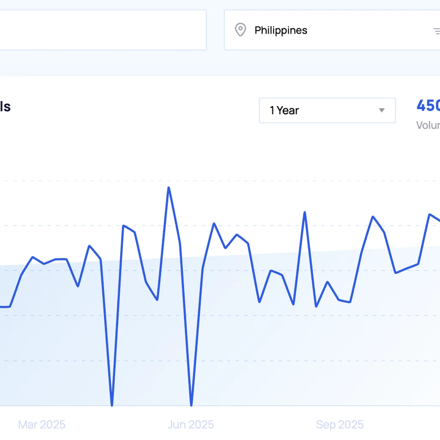Click the dropdown arrow on the 1 Year selector
This screenshot has width=440, height=440.
click(x=382, y=110)
